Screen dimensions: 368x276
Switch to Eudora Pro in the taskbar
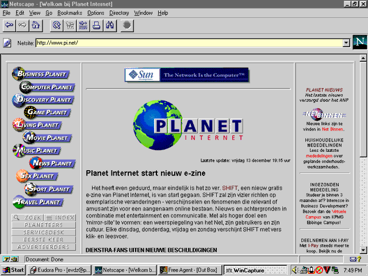coord(60,270)
